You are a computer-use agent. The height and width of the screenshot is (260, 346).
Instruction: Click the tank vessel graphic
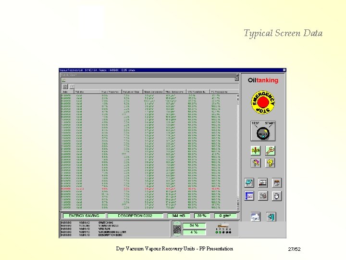click(x=176, y=229)
